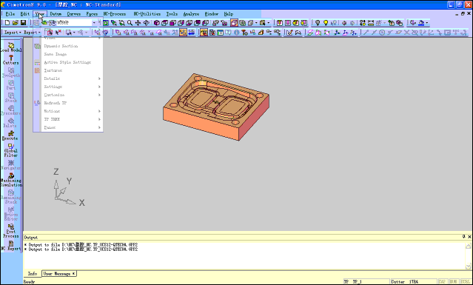Click the Stock sidebar icon

11,98
